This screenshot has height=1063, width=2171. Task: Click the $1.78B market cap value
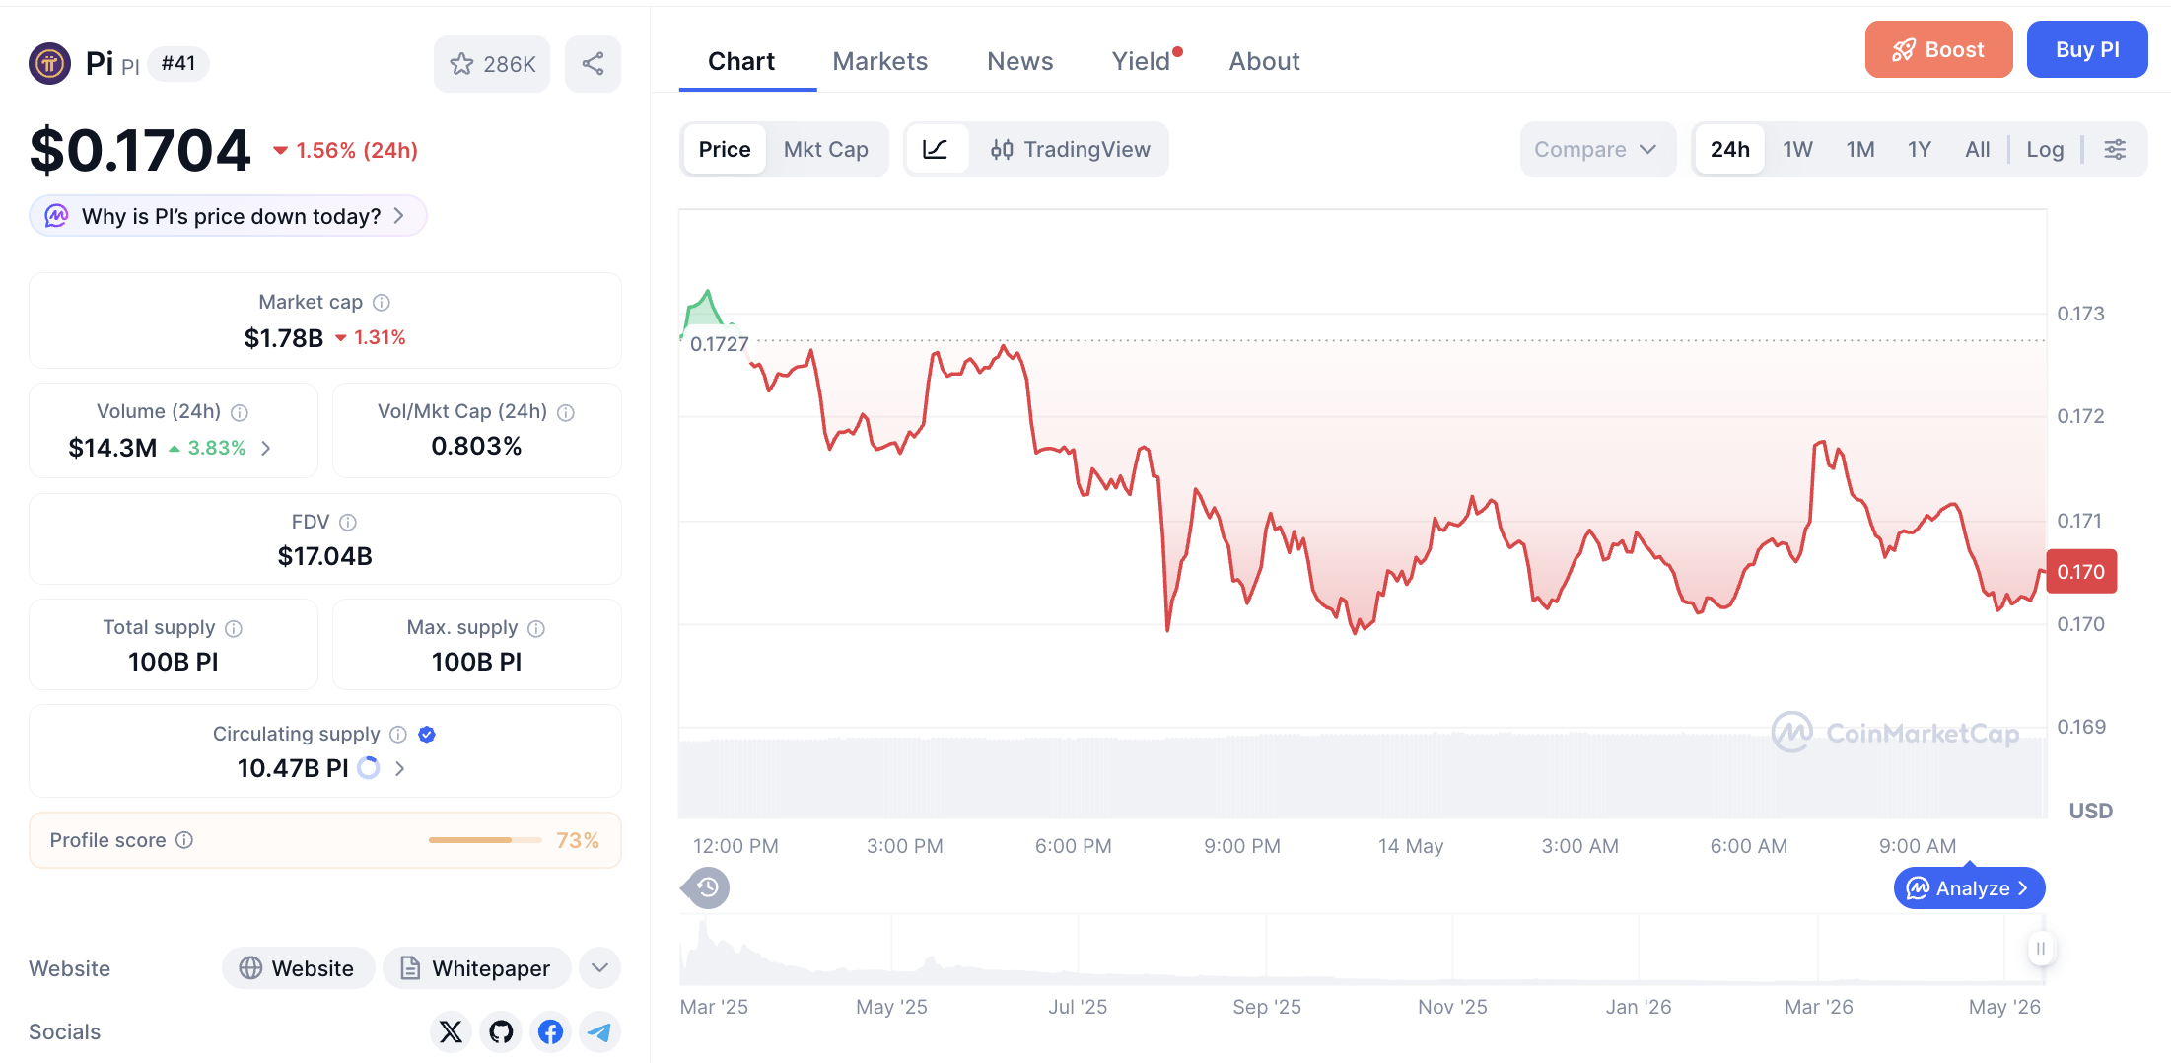[284, 337]
